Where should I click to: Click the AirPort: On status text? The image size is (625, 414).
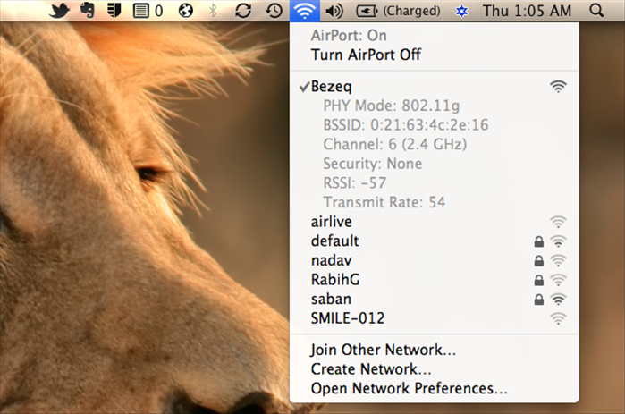click(349, 36)
